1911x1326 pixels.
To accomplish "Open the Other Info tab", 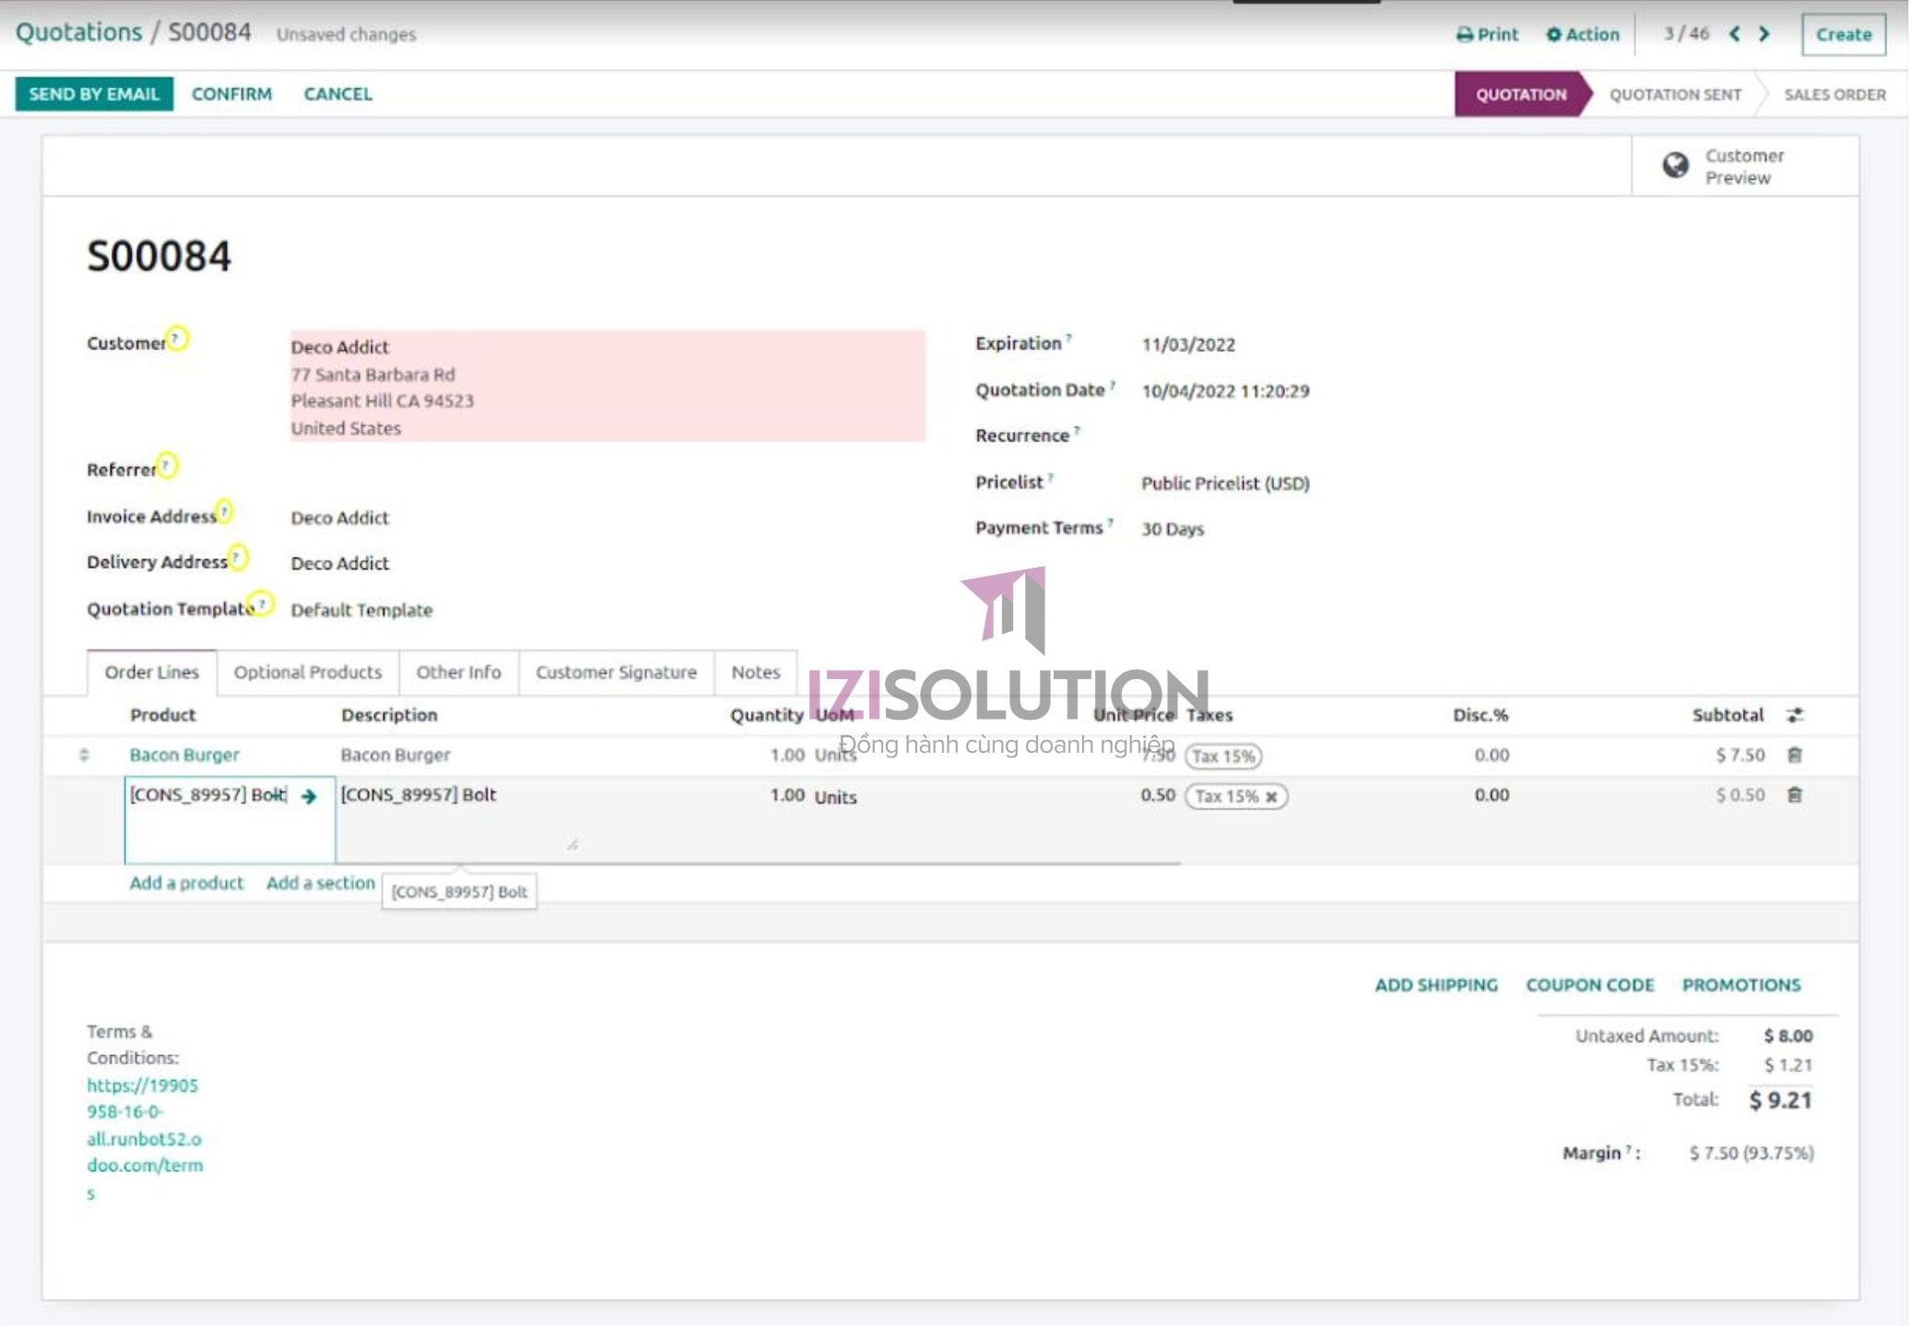I will tap(457, 672).
